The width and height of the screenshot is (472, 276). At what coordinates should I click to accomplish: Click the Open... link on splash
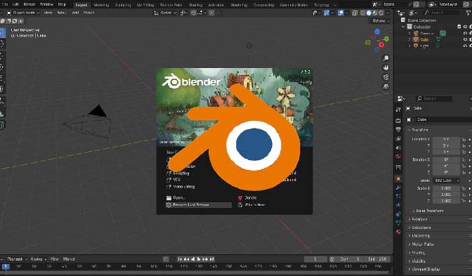[x=179, y=197]
